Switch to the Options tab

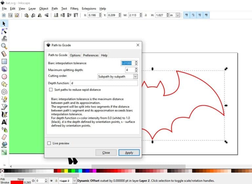point(75,55)
